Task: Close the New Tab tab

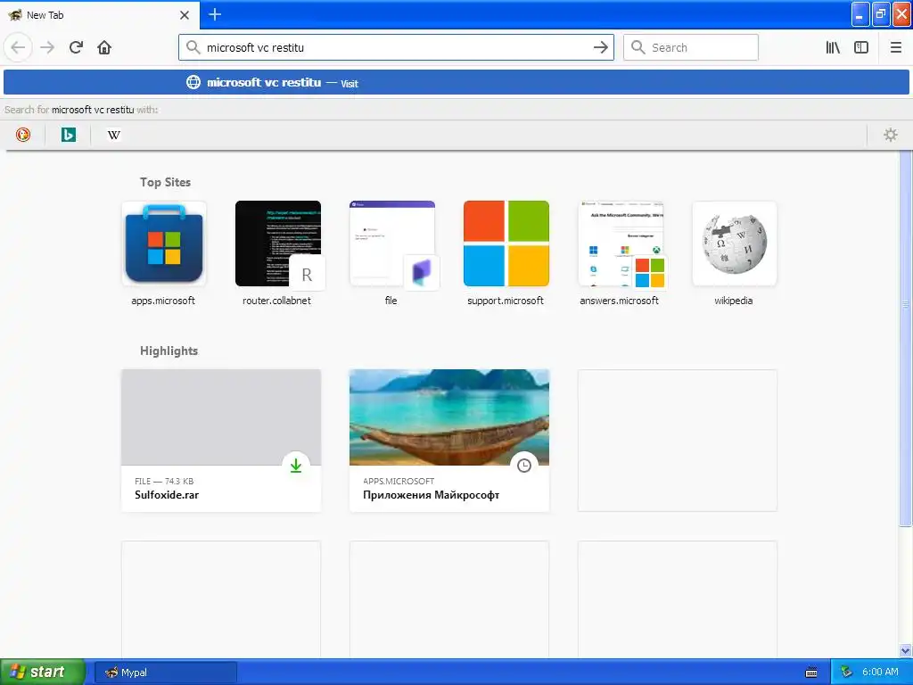Action: 185,14
